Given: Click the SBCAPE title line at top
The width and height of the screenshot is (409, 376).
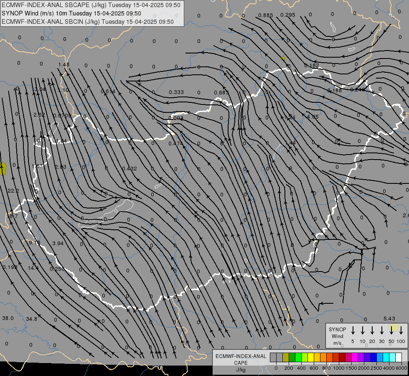Looking at the screenshot, I should pyautogui.click(x=91, y=5).
